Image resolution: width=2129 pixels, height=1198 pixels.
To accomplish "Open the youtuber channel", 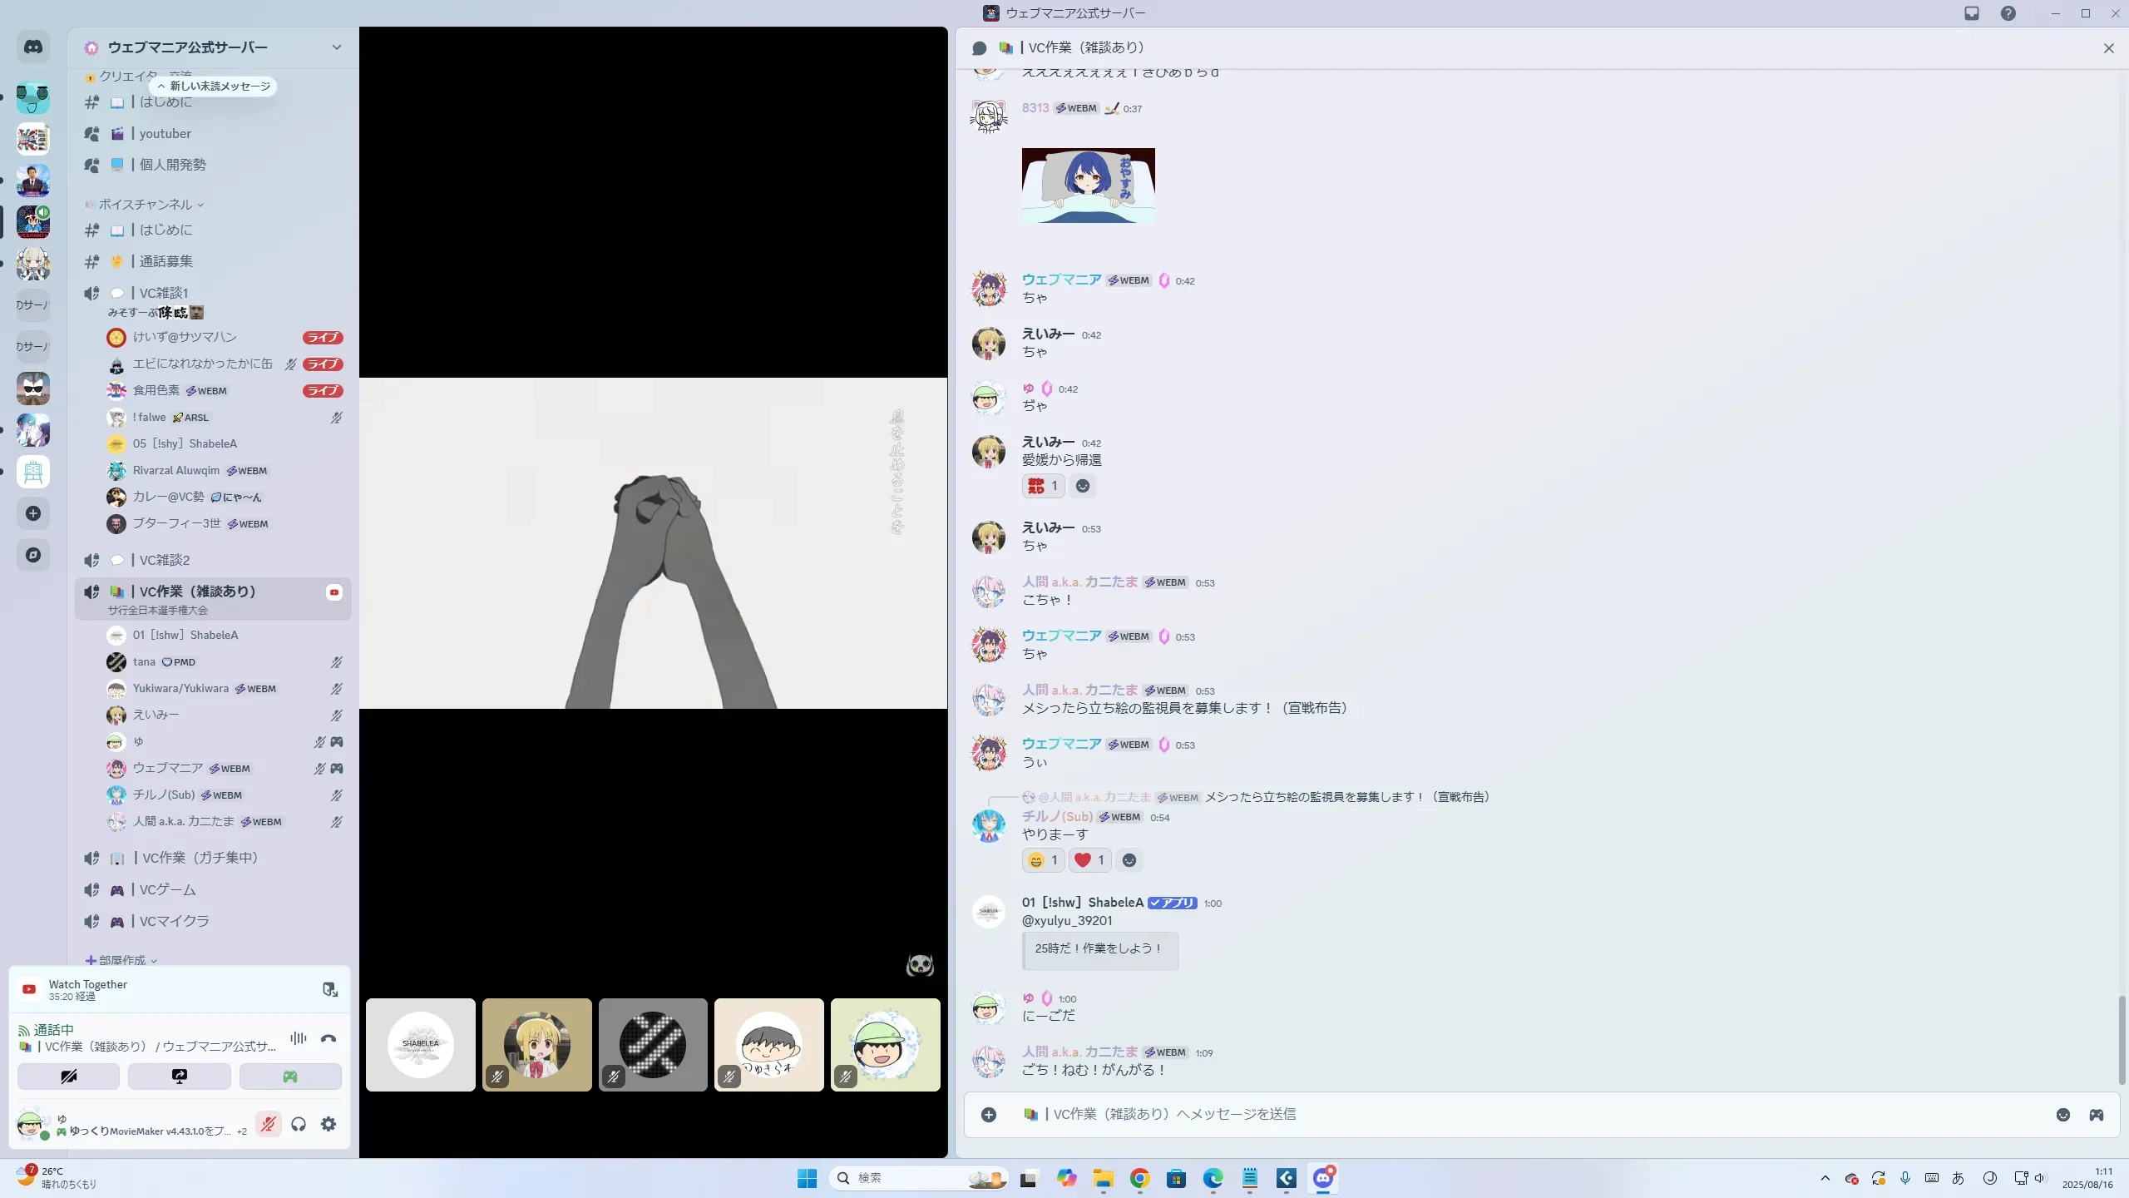I will (x=165, y=134).
